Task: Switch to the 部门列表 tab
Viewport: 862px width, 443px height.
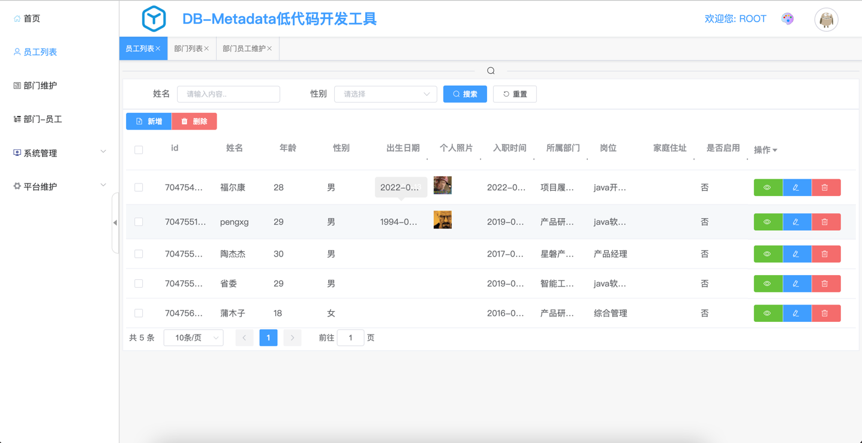Action: (188, 49)
